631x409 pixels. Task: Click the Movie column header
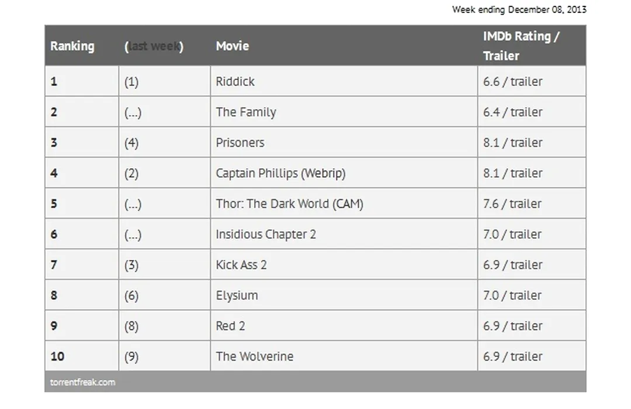232,46
